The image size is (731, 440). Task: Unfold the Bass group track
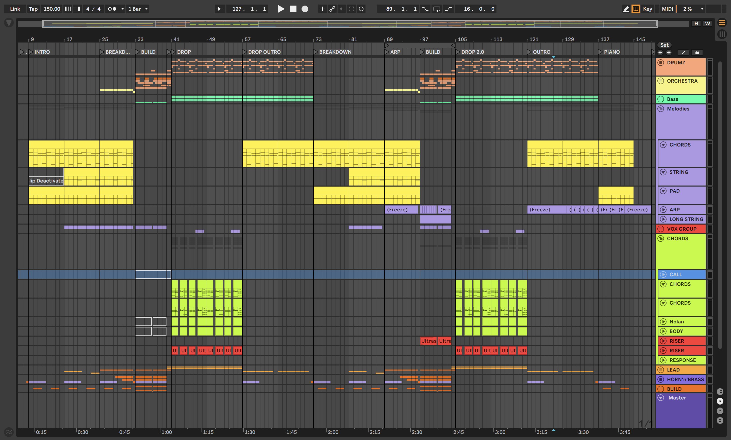(661, 99)
